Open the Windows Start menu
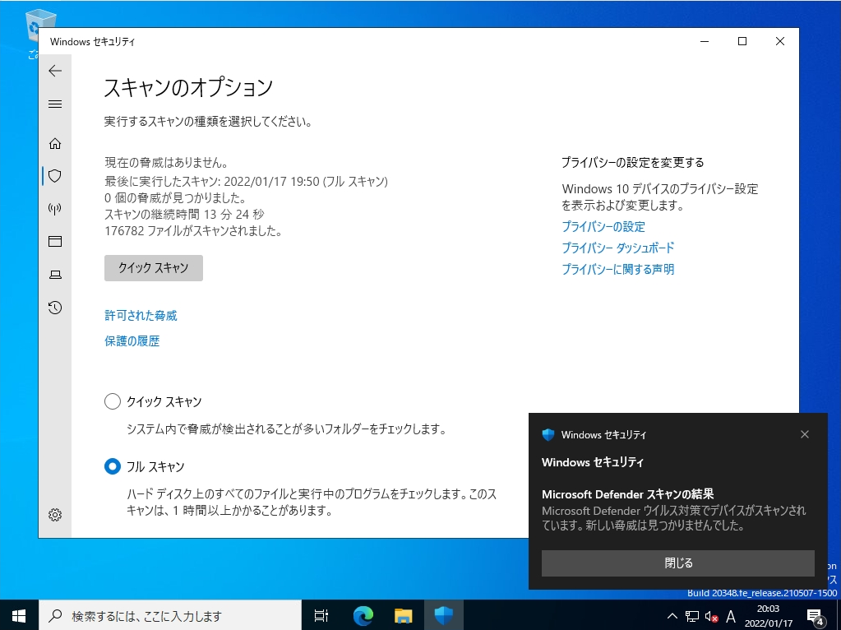Image resolution: width=841 pixels, height=630 pixels. click(19, 616)
